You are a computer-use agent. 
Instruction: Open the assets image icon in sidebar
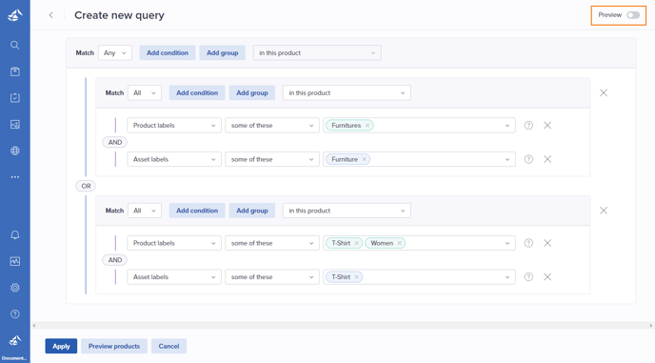[x=15, y=124]
